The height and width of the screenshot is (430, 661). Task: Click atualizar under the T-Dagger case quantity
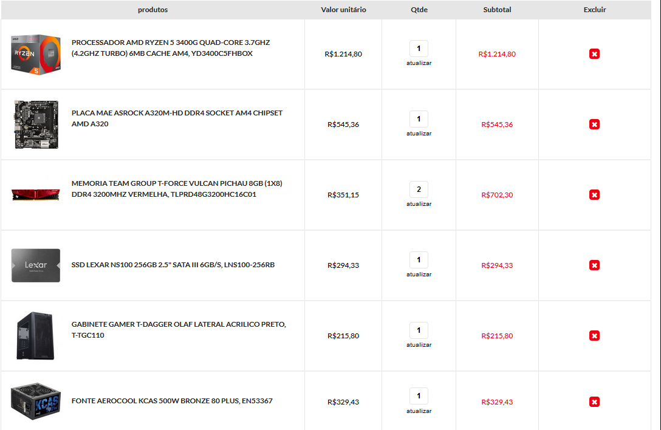(419, 344)
